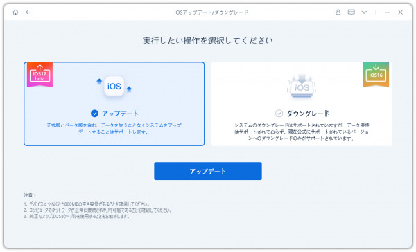Go to the home screen icon
416x252 pixels.
tap(16, 12)
